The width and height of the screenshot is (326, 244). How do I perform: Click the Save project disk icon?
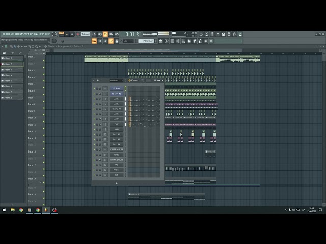(x=223, y=34)
